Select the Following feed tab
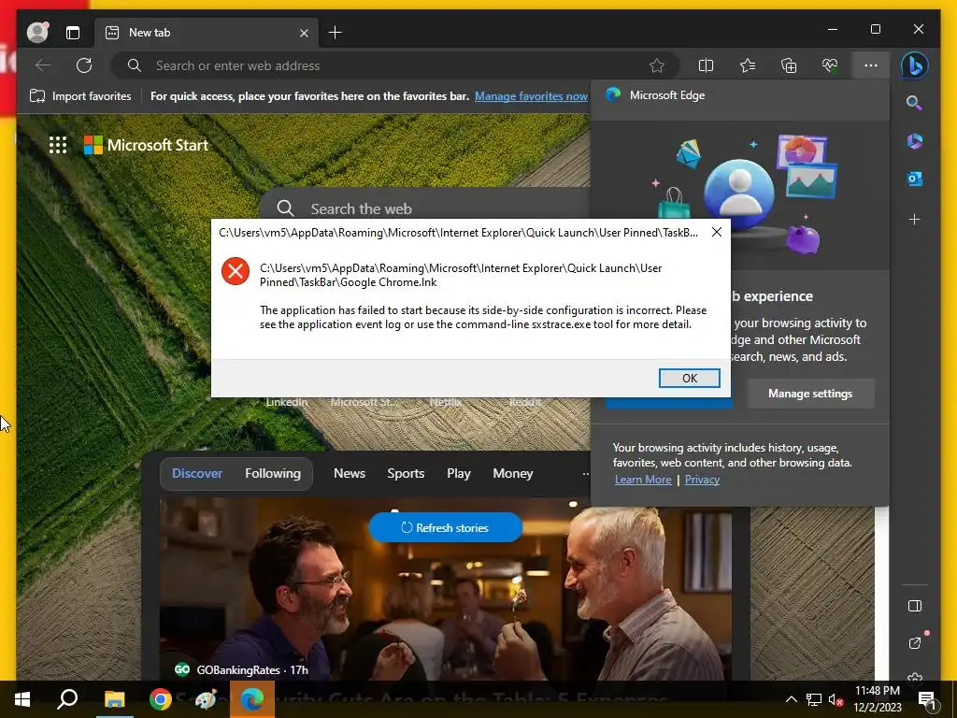This screenshot has width=957, height=718. tap(273, 473)
